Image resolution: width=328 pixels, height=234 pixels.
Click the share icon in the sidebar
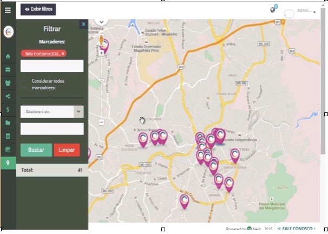8,97
